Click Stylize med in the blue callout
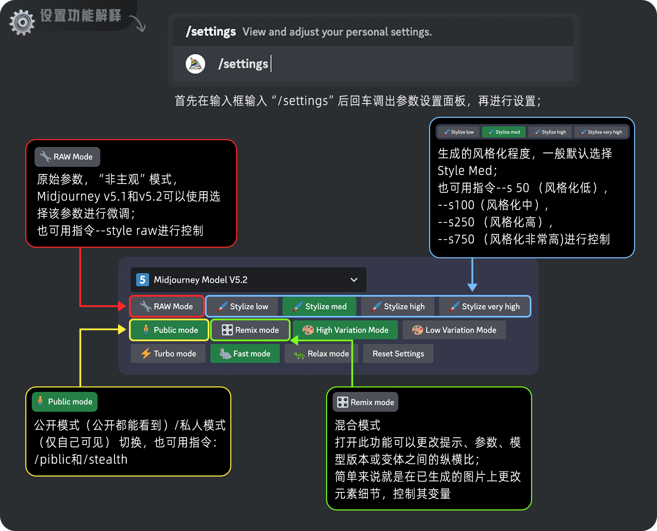Viewport: 657px width, 531px height. click(504, 132)
